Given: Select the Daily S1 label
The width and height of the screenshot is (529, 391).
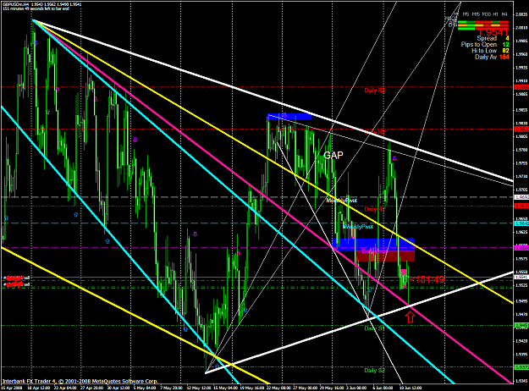Looking at the screenshot, I should pyautogui.click(x=374, y=328).
